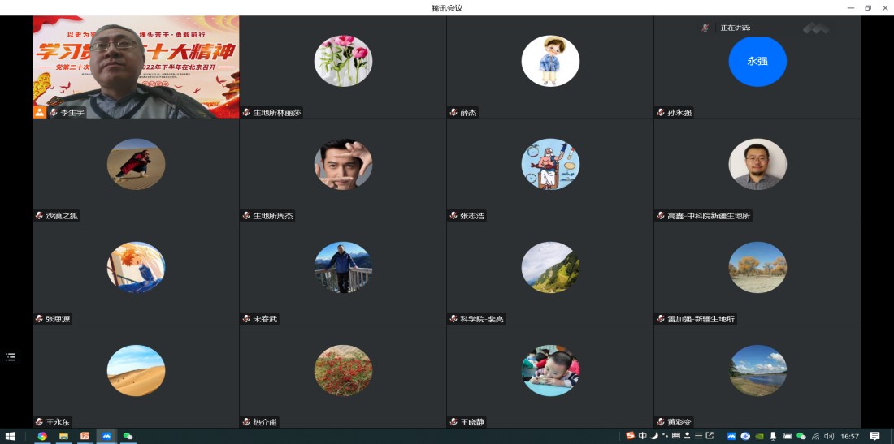Image resolution: width=894 pixels, height=444 pixels.
Task: Open the network Wi-Fi flyout
Action: (x=816, y=436)
